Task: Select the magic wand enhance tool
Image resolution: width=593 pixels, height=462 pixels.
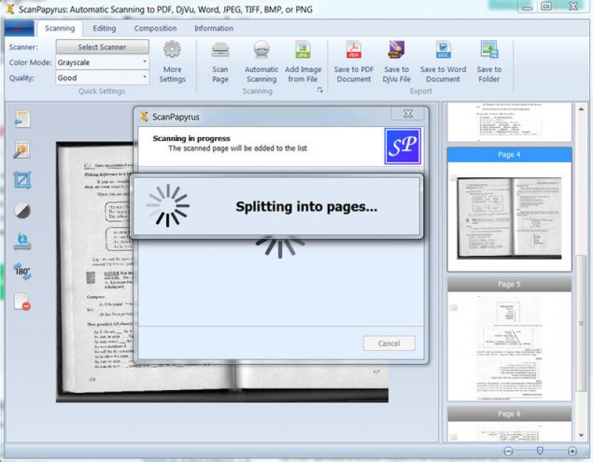Action: tap(22, 150)
